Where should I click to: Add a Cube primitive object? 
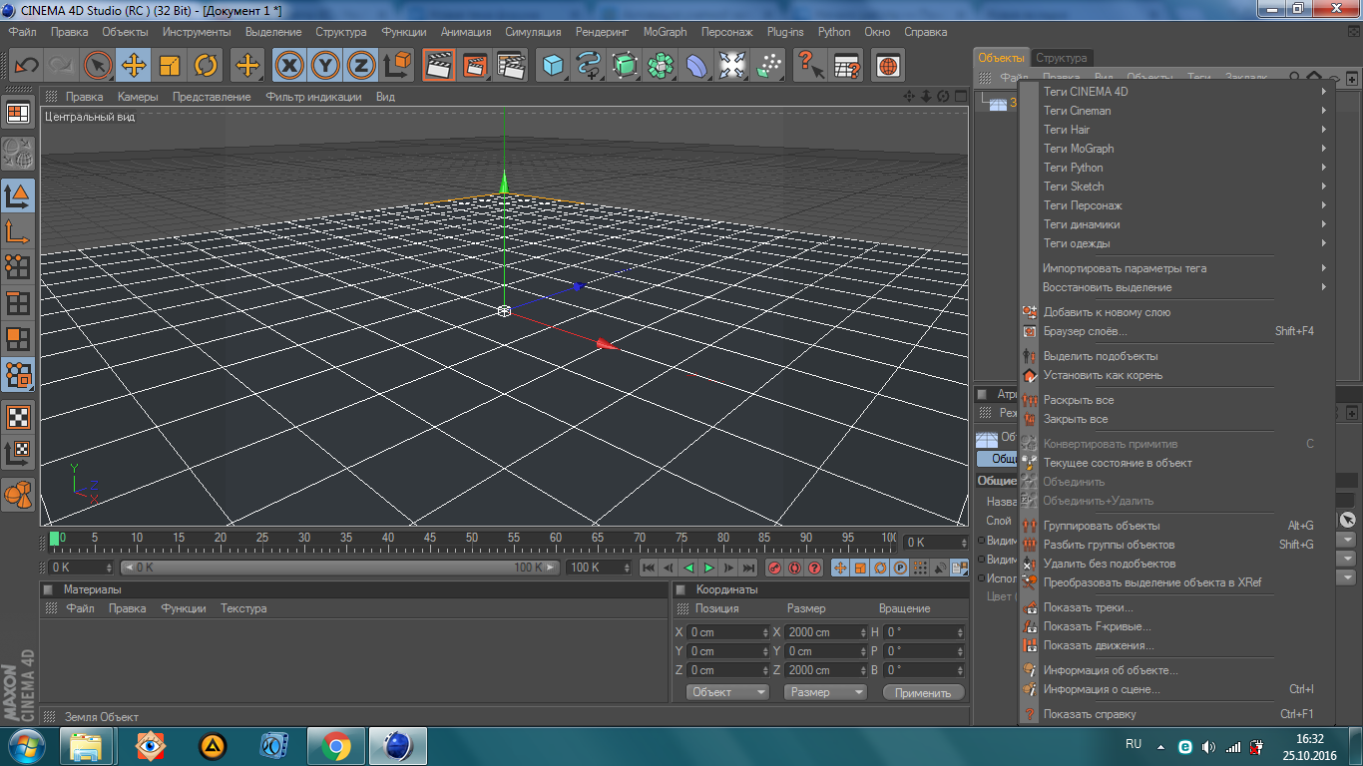tap(553, 66)
